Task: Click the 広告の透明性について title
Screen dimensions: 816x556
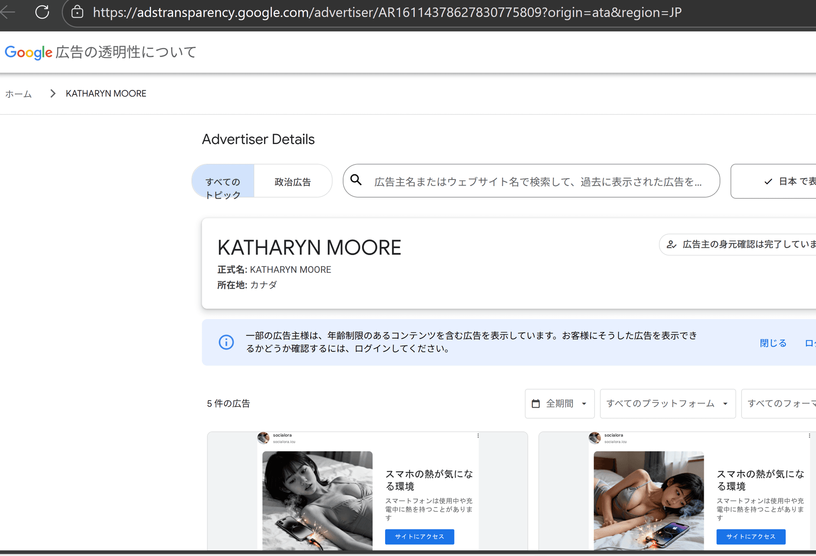Action: click(x=126, y=52)
